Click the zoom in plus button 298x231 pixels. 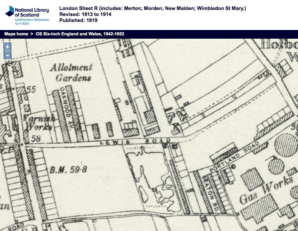[7, 47]
